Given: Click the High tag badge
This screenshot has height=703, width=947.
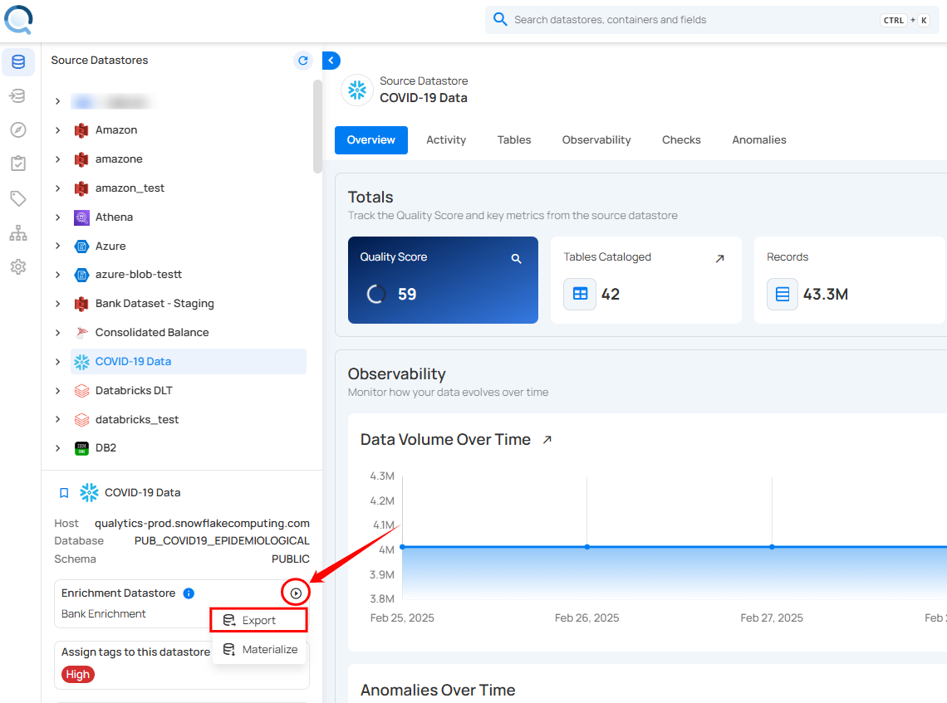Looking at the screenshot, I should click(78, 675).
